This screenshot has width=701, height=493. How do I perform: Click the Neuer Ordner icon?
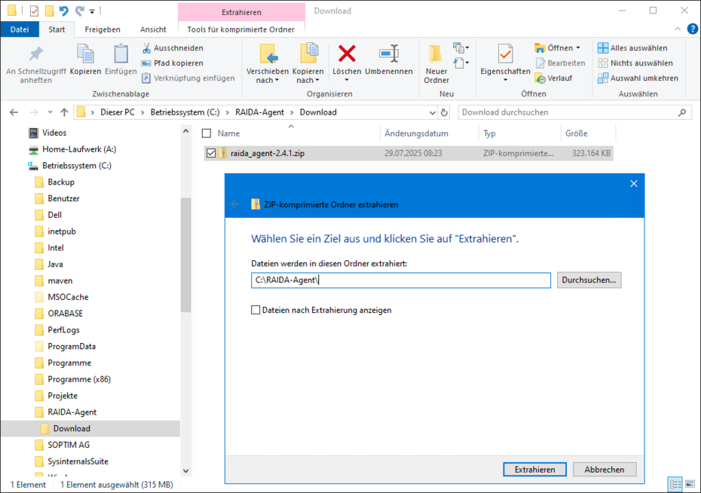coord(436,54)
